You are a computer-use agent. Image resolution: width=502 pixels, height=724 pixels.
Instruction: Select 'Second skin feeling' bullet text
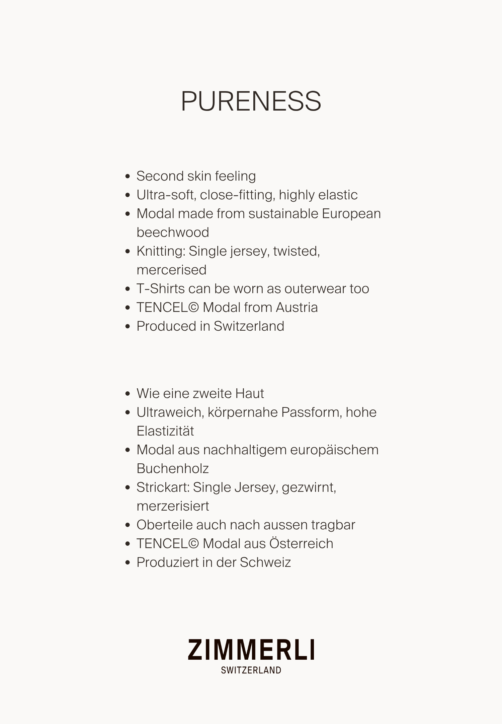click(196, 177)
